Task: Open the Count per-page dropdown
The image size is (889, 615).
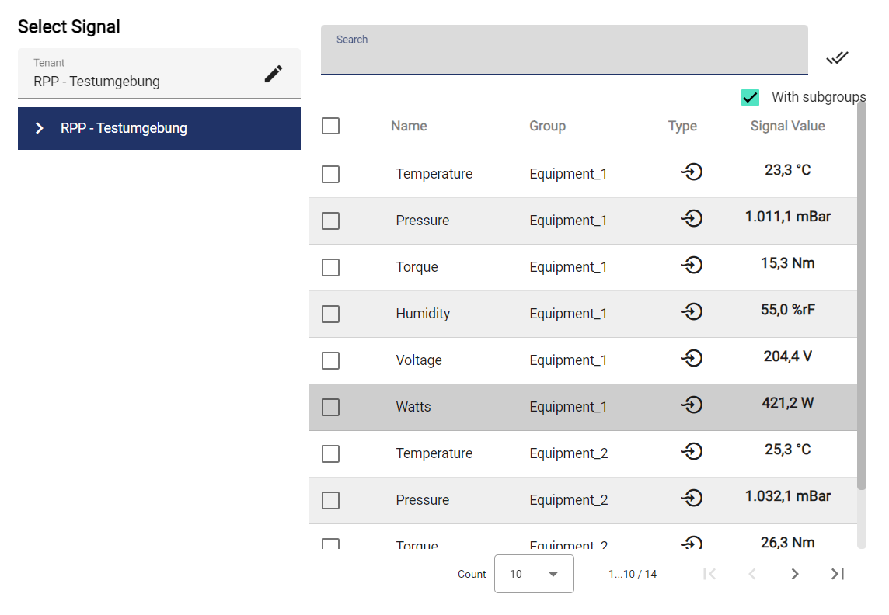Action: pyautogui.click(x=534, y=574)
